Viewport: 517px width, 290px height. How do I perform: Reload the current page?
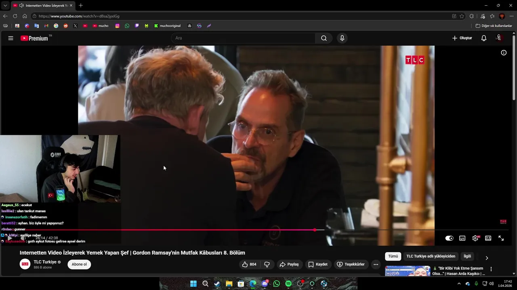tap(15, 16)
